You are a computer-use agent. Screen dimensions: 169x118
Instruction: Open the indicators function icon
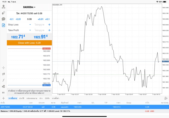(x=3, y=80)
